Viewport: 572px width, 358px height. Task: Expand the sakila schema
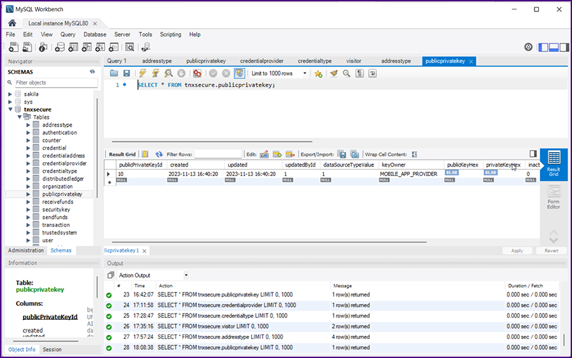(10, 94)
